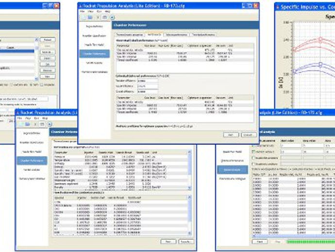Click scroll-up arrow of thermodynamic properties table

[x=189, y=152]
